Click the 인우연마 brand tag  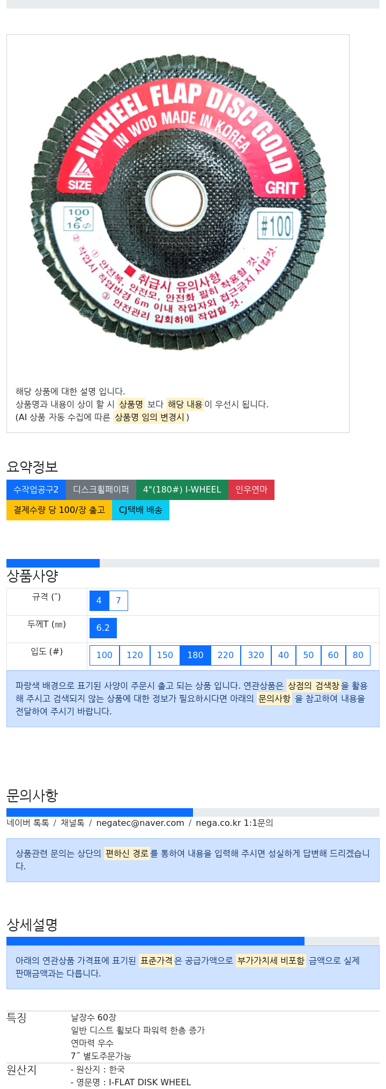(x=251, y=490)
